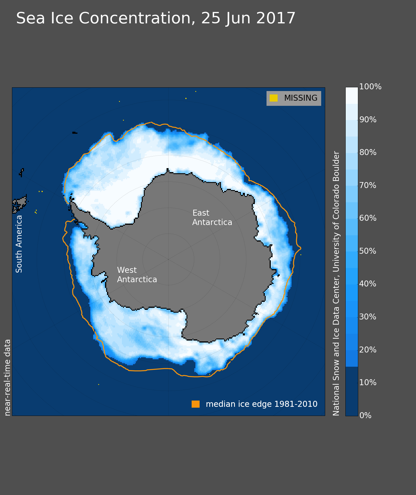Click the dark blue 0–15% colorbar segment

click(352, 391)
